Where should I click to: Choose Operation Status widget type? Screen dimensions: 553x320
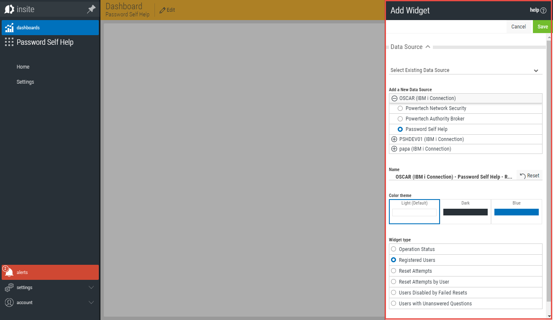tap(394, 249)
